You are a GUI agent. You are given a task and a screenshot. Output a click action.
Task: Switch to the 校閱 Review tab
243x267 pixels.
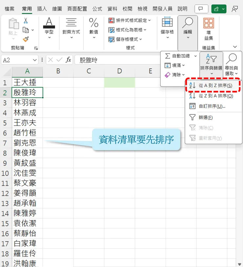[x=127, y=9]
